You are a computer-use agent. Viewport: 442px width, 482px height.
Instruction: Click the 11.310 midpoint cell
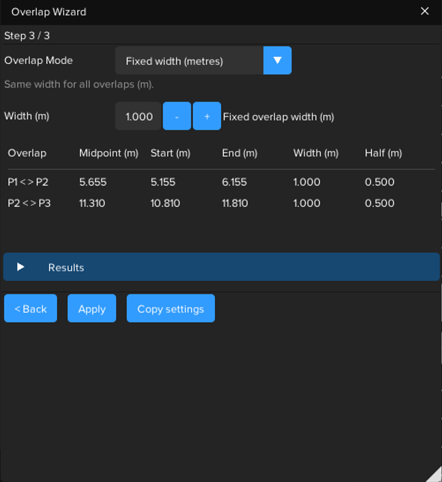click(92, 203)
